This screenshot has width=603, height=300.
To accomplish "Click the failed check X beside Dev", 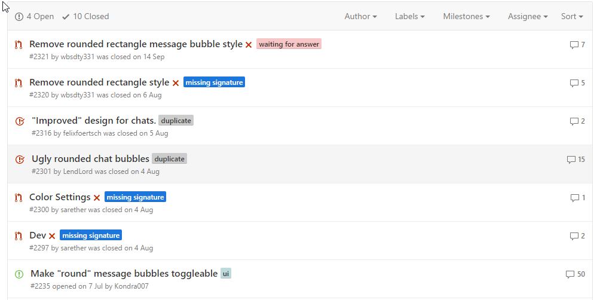I will click(52, 236).
